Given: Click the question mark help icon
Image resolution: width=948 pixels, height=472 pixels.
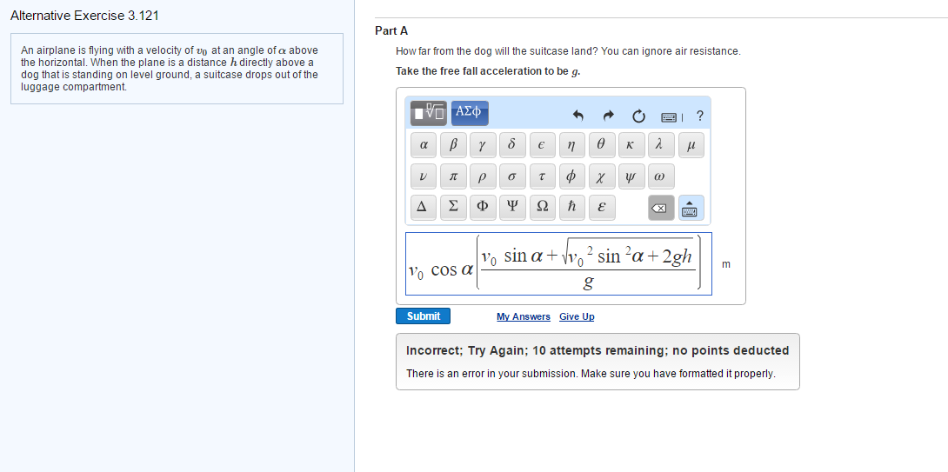Looking at the screenshot, I should [699, 116].
